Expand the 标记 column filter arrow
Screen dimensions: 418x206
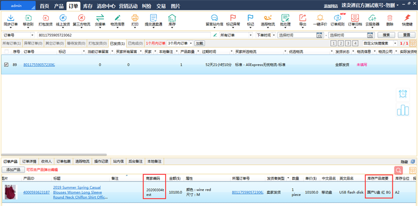tap(84, 52)
